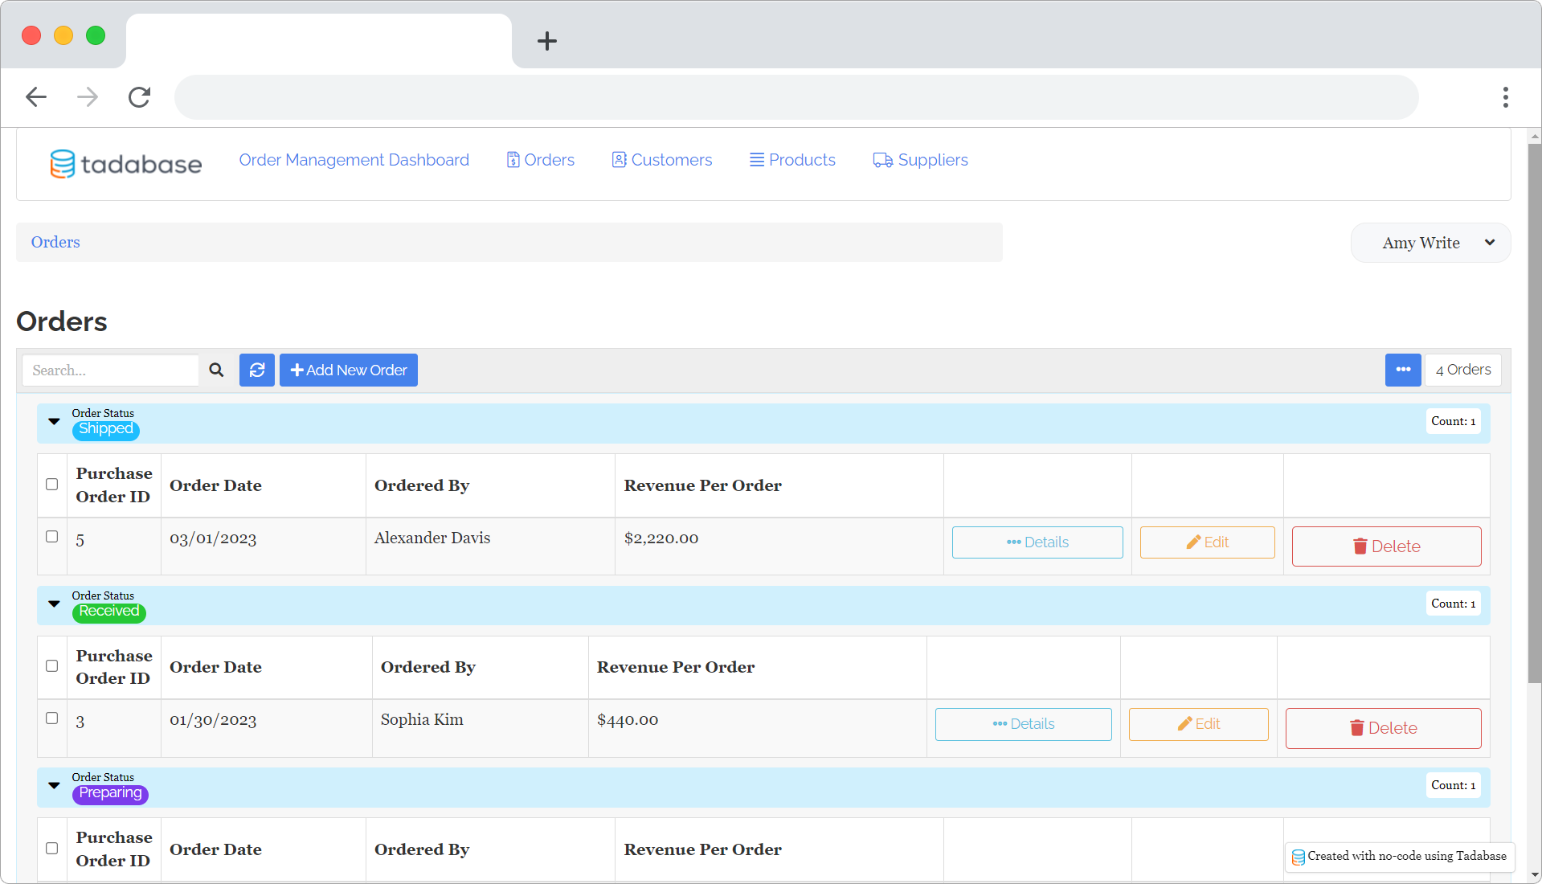Collapse the Shipped order status group
Image resolution: width=1542 pixels, height=884 pixels.
pyautogui.click(x=54, y=421)
